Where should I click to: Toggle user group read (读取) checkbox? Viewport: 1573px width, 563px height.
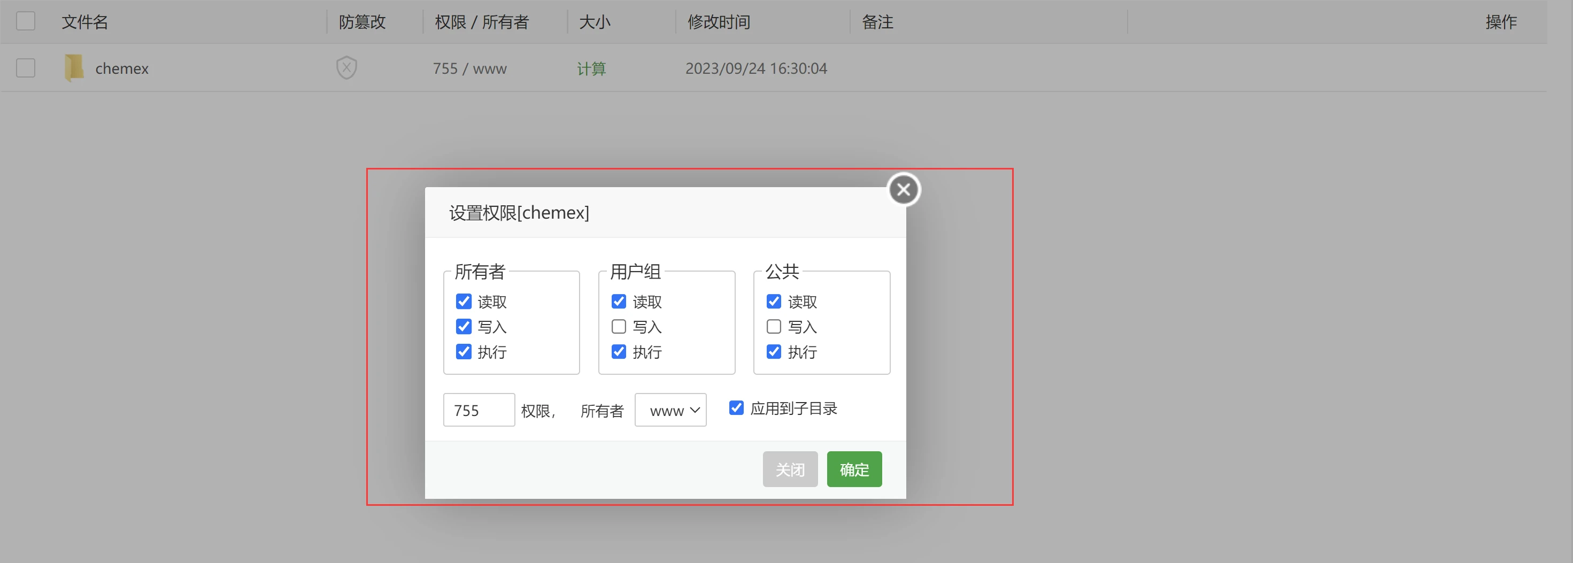[x=619, y=302]
